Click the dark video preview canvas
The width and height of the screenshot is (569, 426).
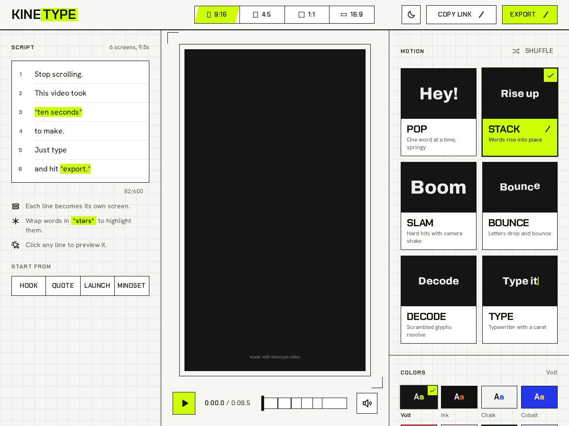pyautogui.click(x=275, y=210)
